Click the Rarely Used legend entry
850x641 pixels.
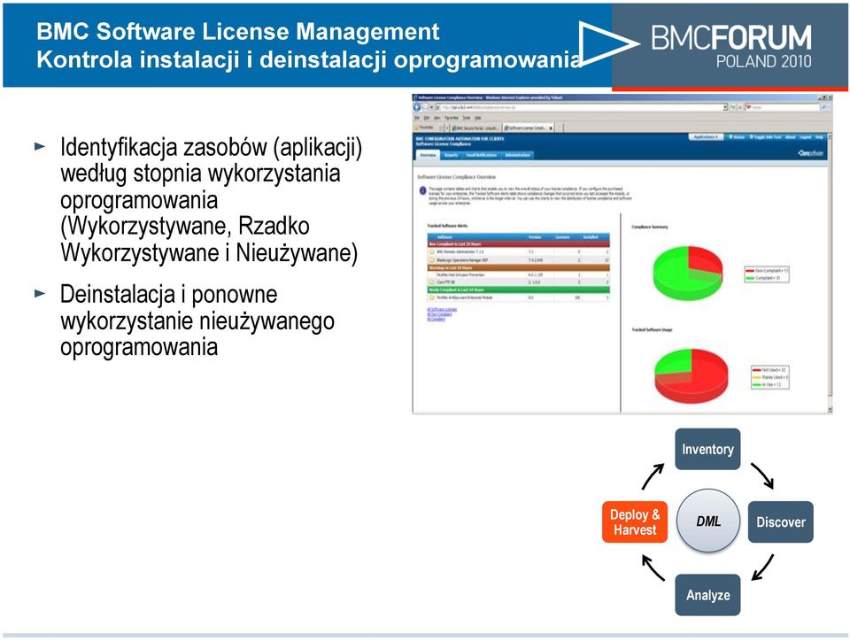[x=769, y=377]
